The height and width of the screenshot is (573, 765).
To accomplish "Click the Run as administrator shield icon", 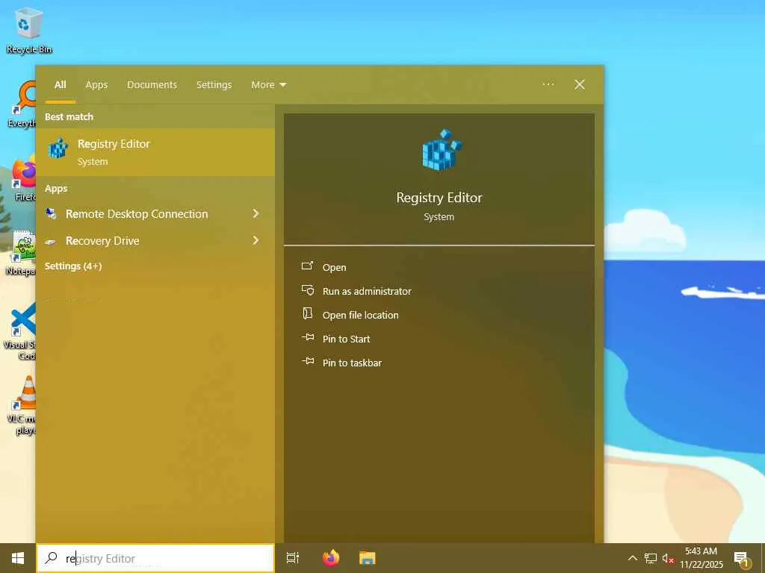I will (x=307, y=290).
